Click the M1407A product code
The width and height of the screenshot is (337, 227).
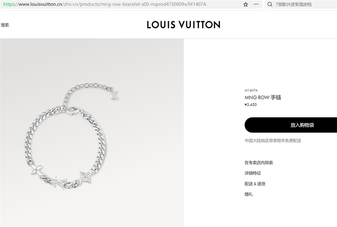coord(251,91)
